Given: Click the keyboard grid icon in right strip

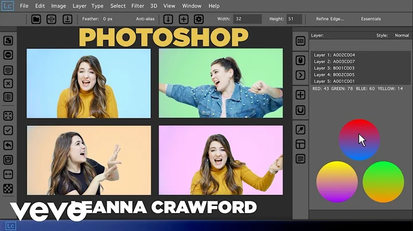Looking at the screenshot, I should pyautogui.click(x=300, y=41).
